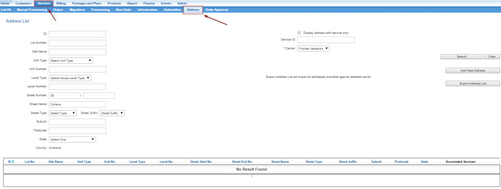501x189 pixels.
Task: Click Add New Address button
Action: tap(473, 70)
